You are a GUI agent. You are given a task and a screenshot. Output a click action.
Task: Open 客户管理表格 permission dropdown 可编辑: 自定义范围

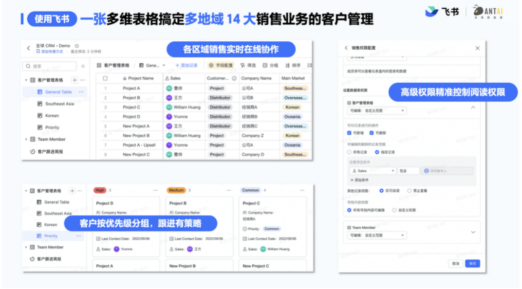tap(376, 111)
